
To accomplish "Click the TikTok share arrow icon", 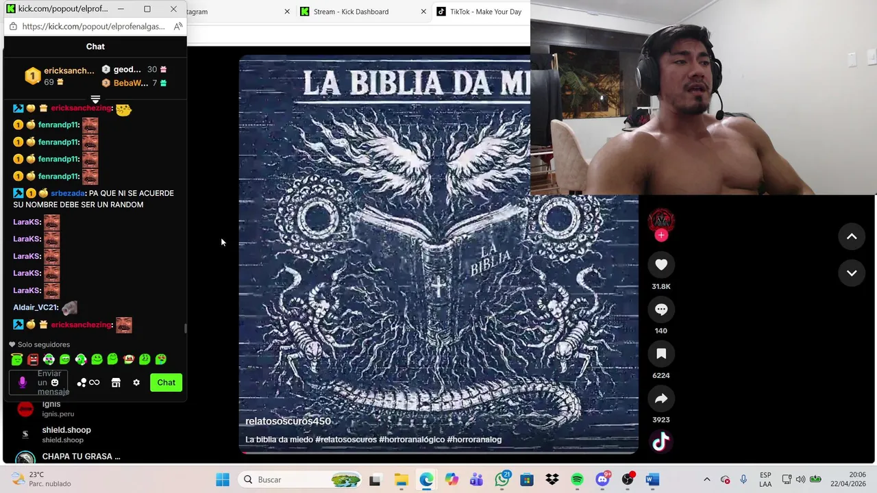I will coord(661,399).
